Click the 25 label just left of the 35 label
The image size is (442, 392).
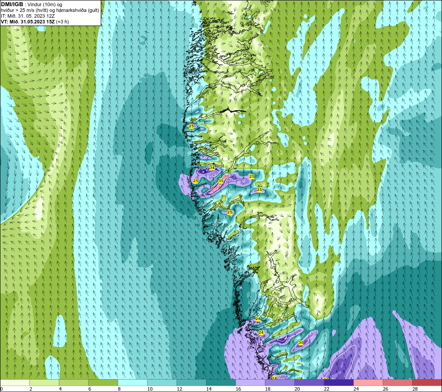coord(196,181)
